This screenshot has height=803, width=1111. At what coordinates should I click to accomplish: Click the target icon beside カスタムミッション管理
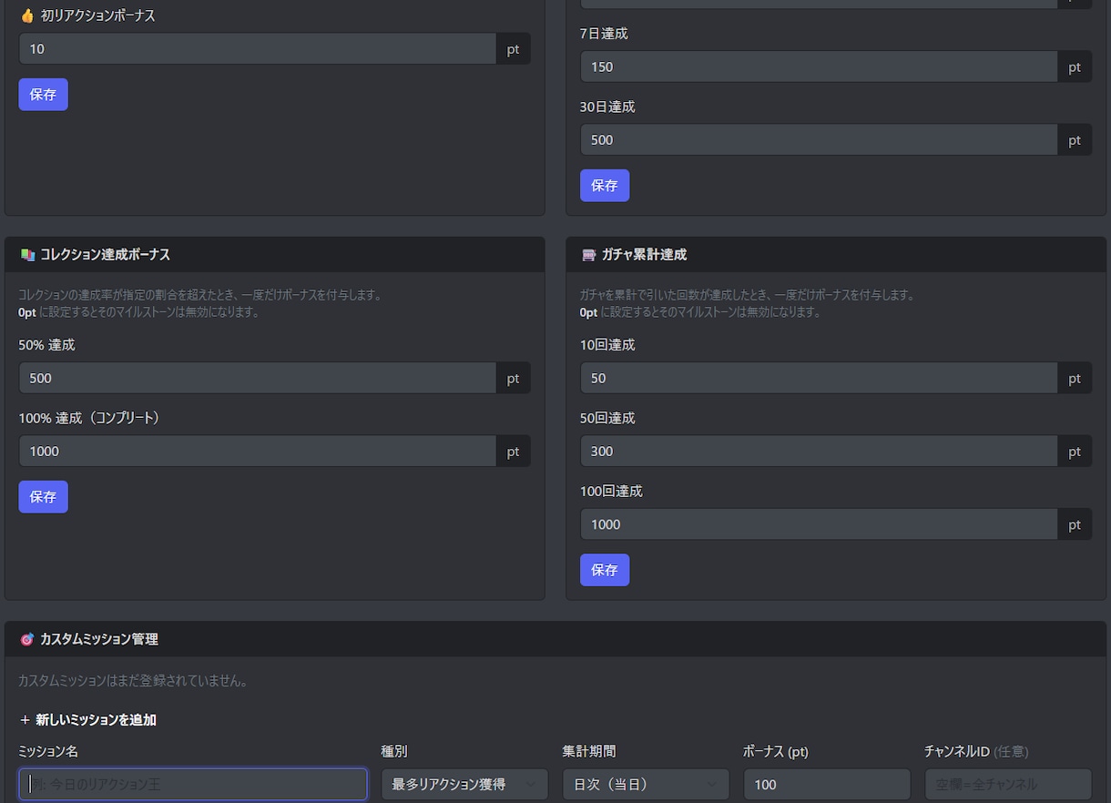click(x=26, y=639)
